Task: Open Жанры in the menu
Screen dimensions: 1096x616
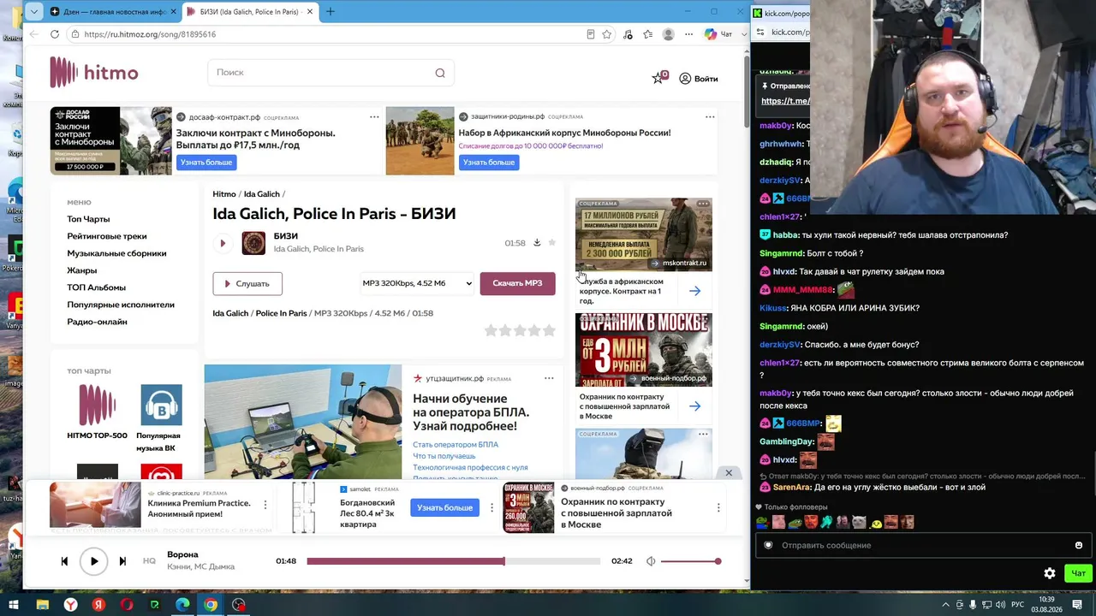Action: click(82, 270)
